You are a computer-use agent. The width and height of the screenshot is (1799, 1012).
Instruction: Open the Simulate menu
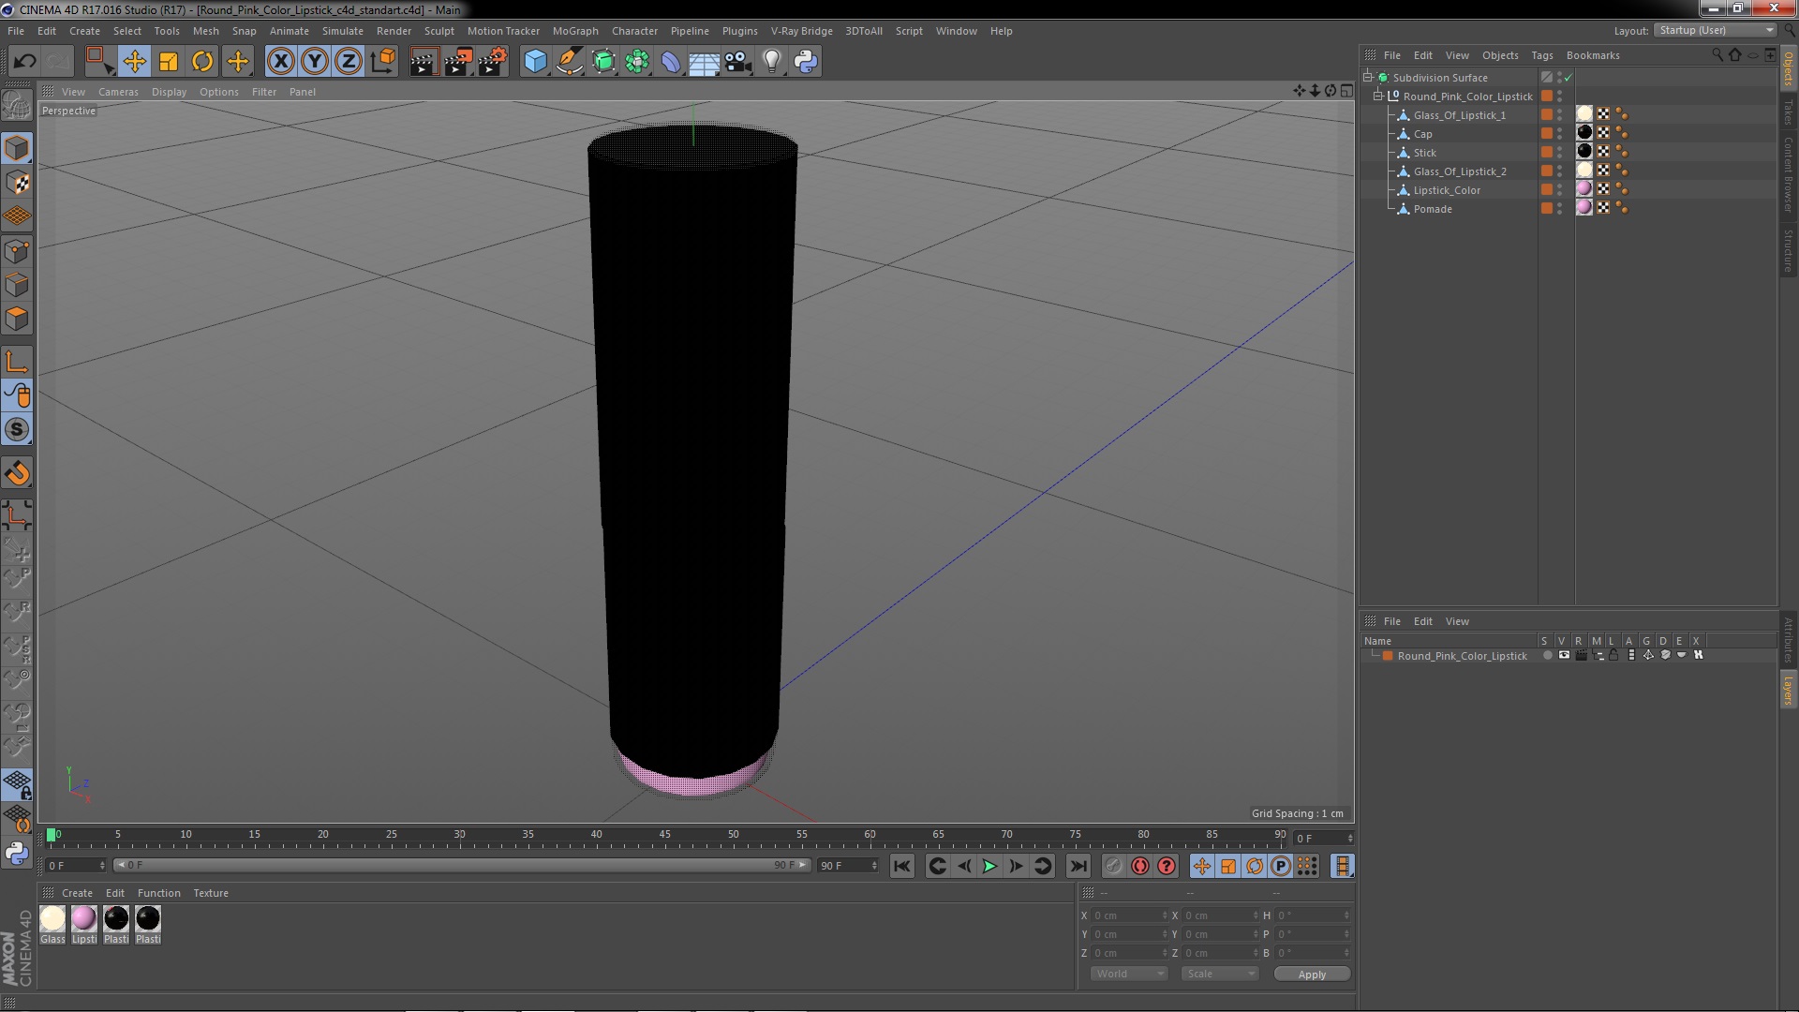point(342,31)
